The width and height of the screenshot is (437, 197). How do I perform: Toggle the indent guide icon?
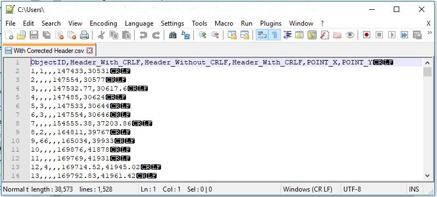[x=287, y=35]
